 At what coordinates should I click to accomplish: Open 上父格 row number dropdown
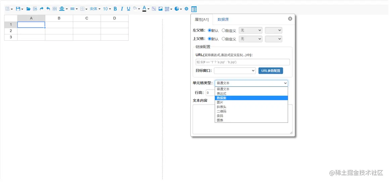point(274,39)
